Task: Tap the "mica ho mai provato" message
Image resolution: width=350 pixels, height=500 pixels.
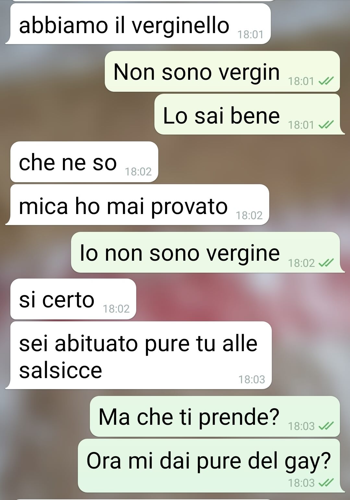Action: (138, 205)
